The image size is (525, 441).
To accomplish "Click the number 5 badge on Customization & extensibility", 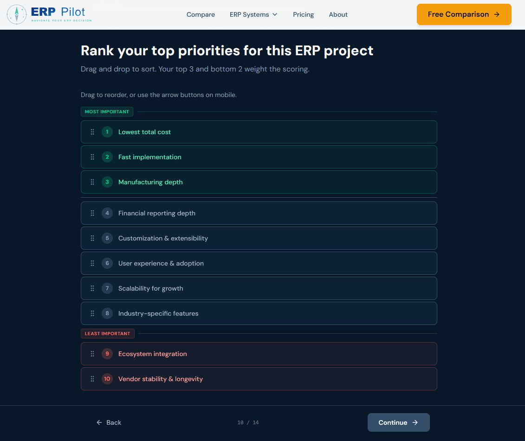I will click(107, 238).
